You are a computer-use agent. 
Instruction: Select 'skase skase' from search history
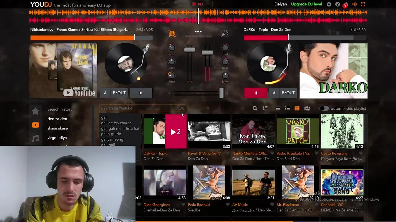tap(58, 128)
